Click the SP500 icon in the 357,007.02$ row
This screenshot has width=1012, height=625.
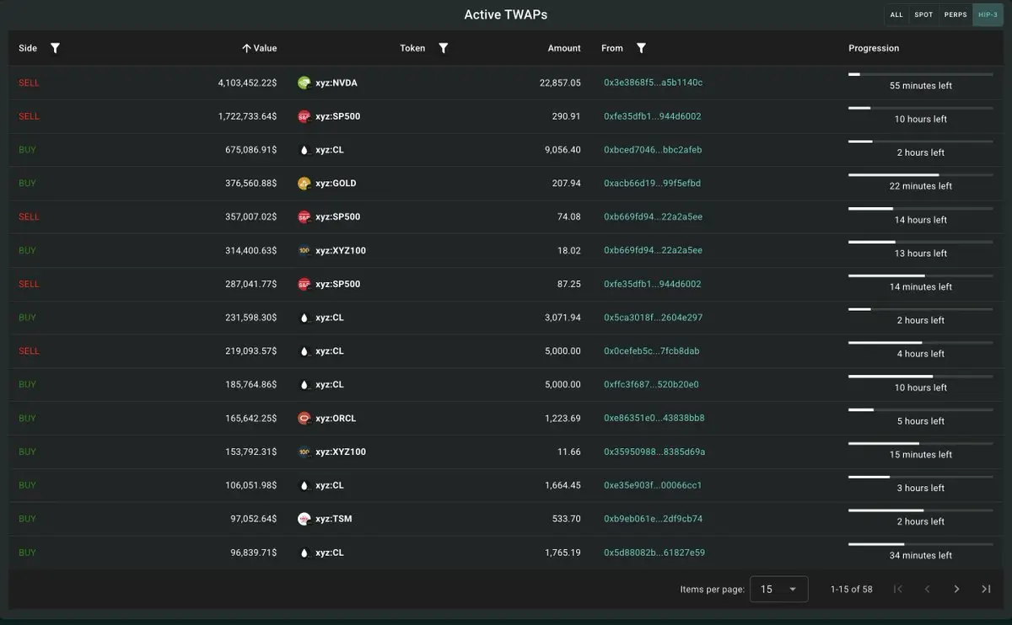pos(304,216)
